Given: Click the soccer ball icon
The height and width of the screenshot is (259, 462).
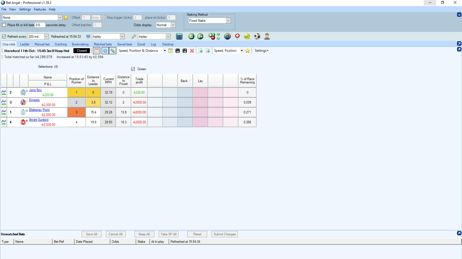Looking at the screenshot, I should tap(257, 36).
